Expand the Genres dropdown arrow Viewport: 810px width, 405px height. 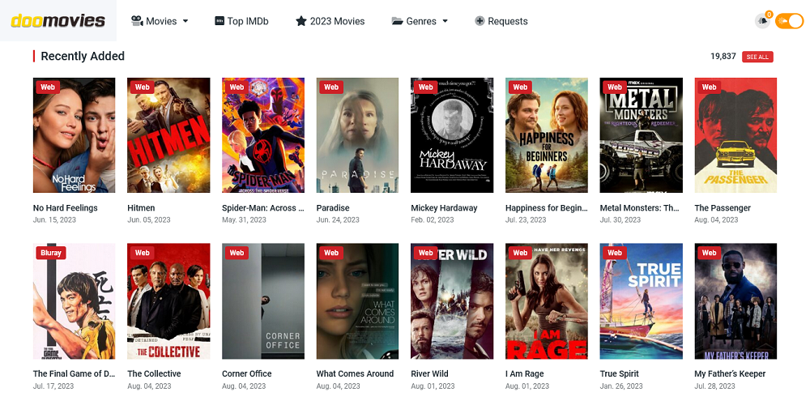[x=445, y=21]
